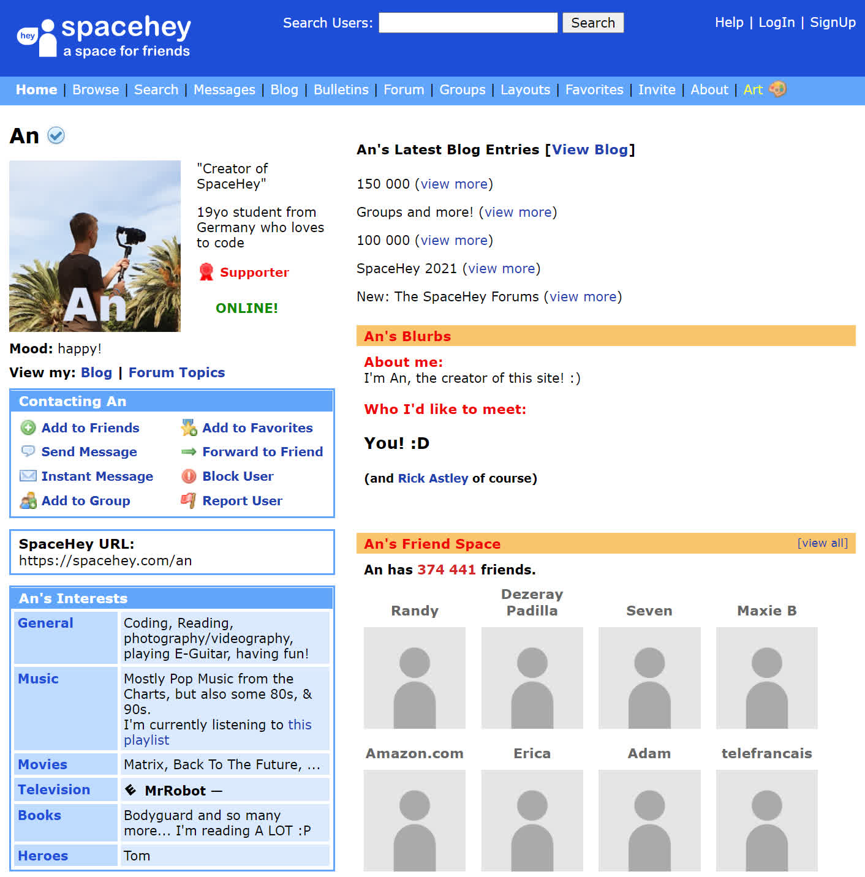Click the Report User link
865x877 pixels.
click(x=242, y=500)
